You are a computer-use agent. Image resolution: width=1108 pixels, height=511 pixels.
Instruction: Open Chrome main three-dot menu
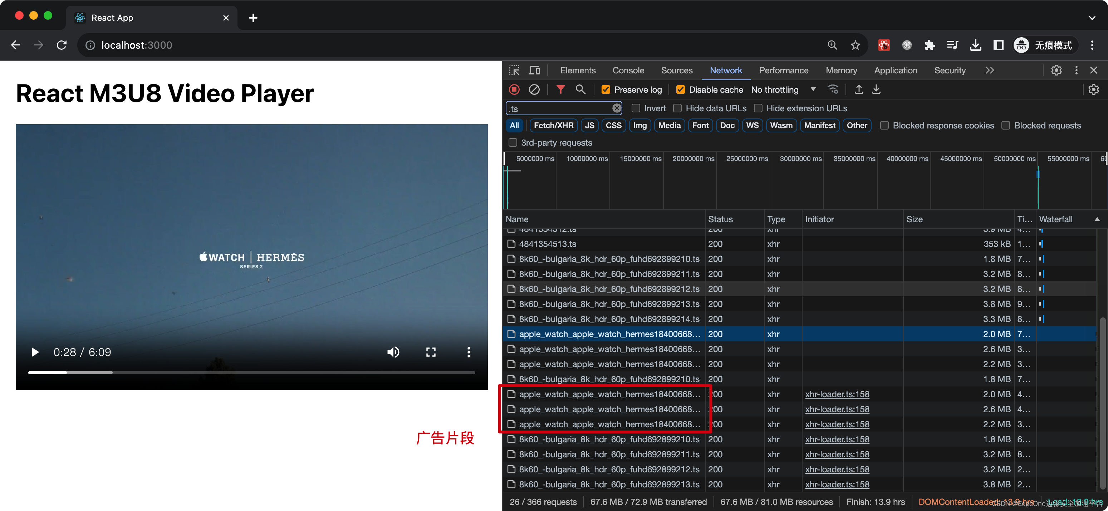click(x=1092, y=45)
